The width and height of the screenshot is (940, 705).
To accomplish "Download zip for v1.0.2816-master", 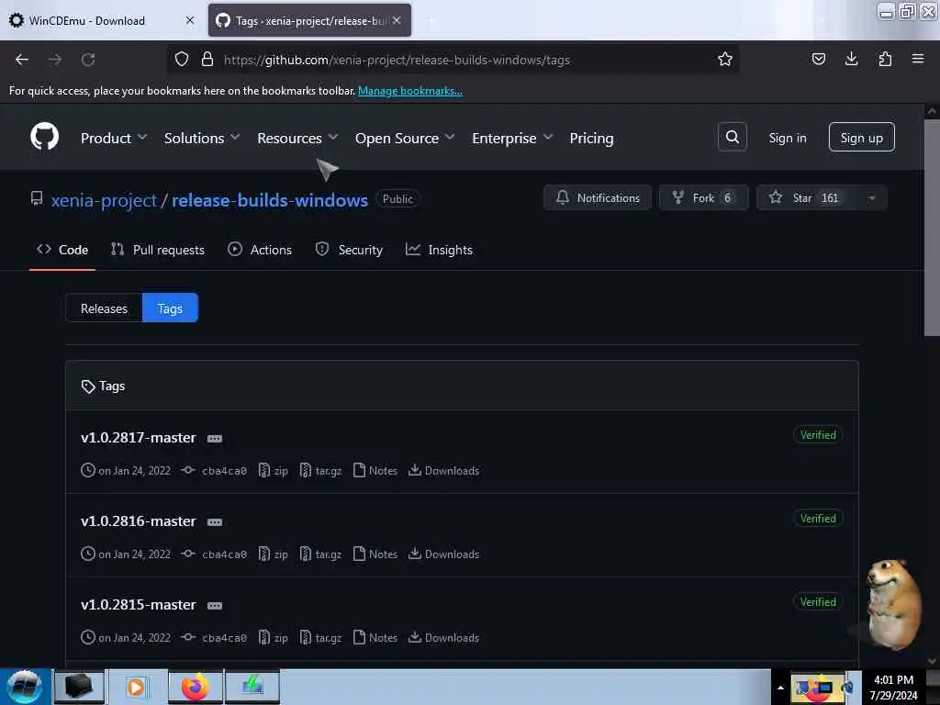I will point(274,554).
